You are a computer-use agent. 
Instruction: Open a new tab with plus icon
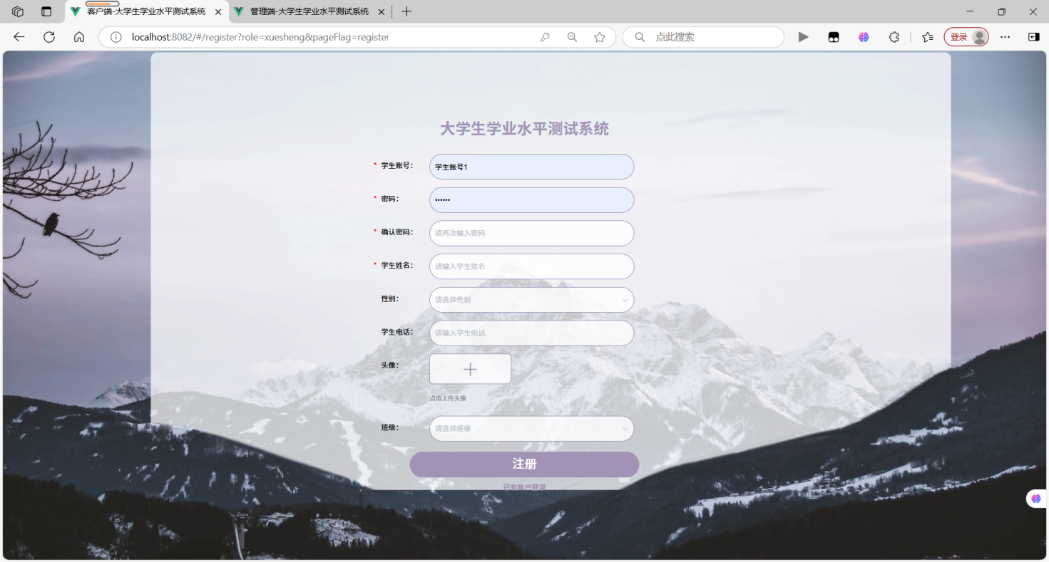(406, 11)
